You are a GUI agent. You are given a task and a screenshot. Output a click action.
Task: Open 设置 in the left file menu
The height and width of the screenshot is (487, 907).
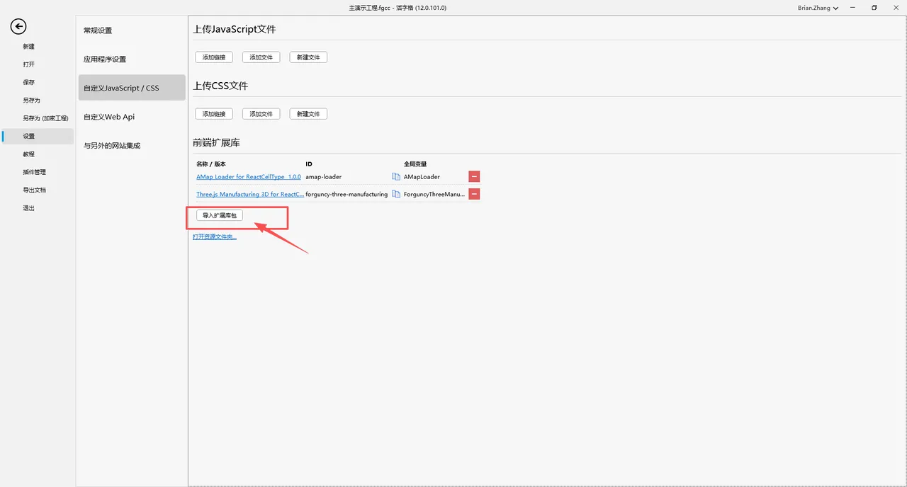[37, 136]
